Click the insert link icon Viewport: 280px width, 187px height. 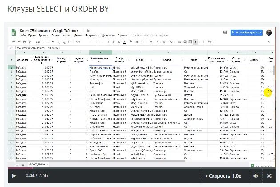tap(180, 42)
